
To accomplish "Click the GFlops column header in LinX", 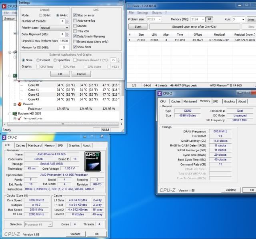I will [x=198, y=34].
